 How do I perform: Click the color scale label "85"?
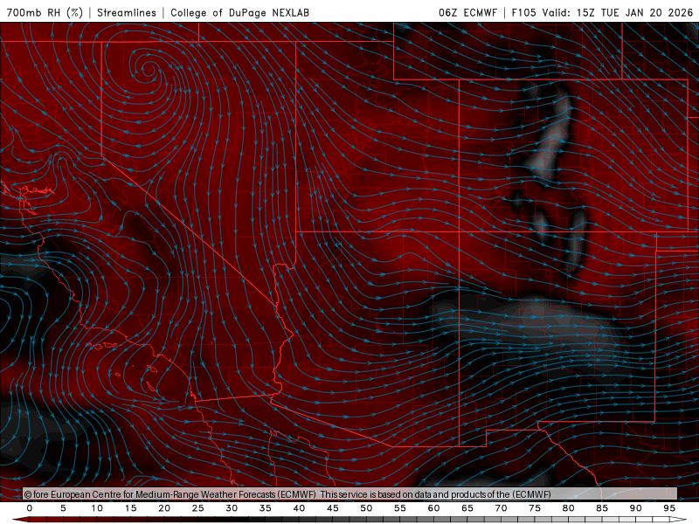click(602, 508)
